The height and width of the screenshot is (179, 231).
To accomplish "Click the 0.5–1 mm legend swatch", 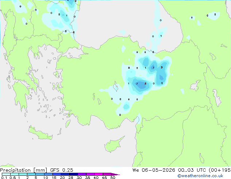I will click(15, 174).
